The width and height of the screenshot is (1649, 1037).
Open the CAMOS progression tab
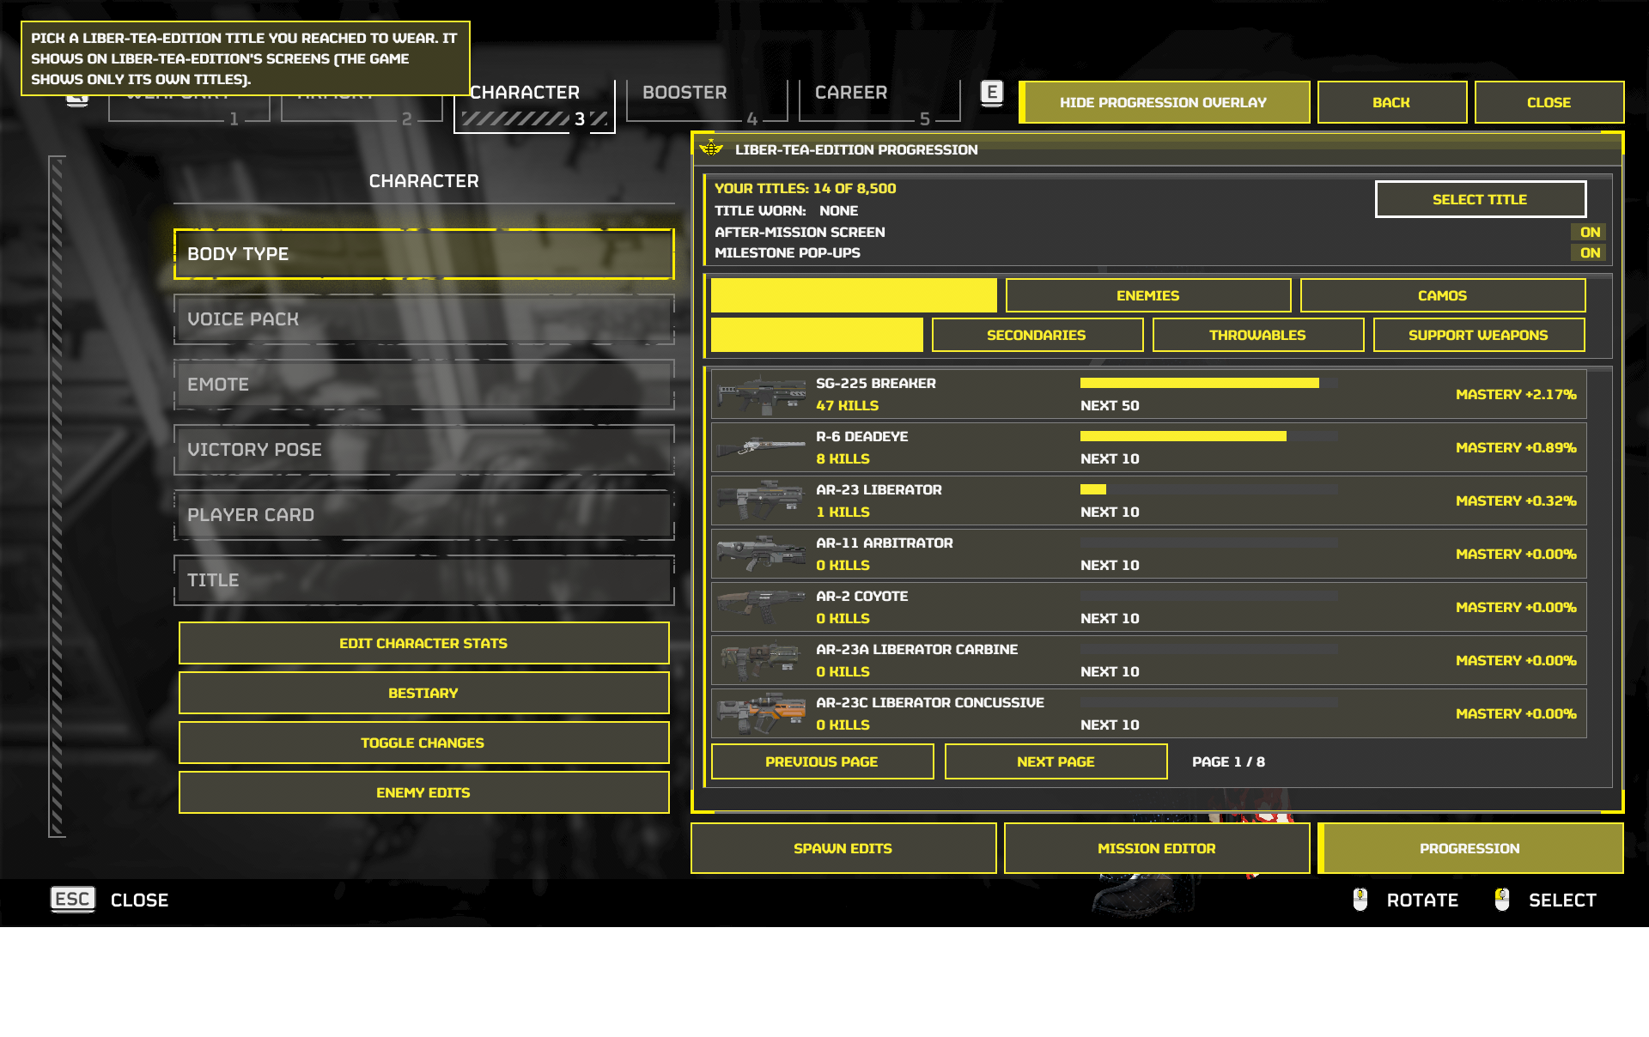tap(1443, 295)
